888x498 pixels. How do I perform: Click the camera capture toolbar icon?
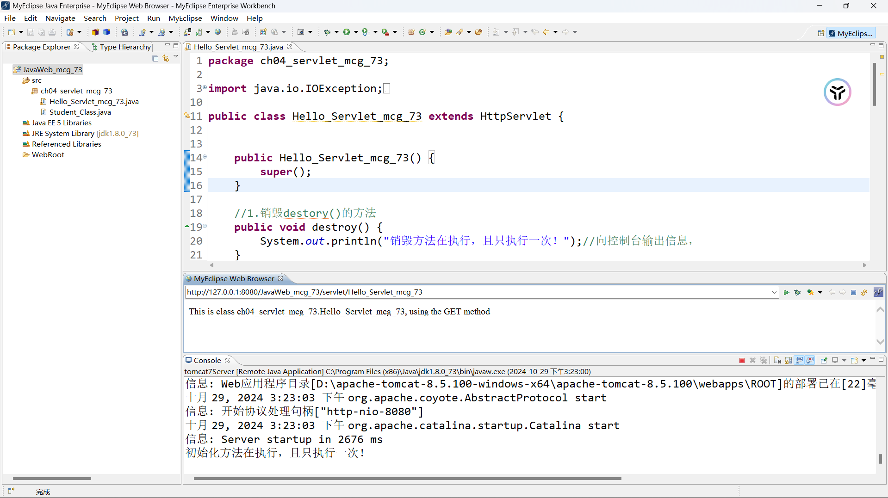[300, 32]
